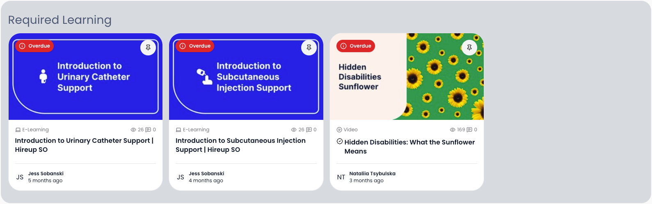Click Nataliia Tsybulska author name
This screenshot has height=204, width=652.
[x=372, y=174]
